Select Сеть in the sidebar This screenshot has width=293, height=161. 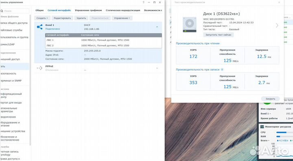pos(15,67)
